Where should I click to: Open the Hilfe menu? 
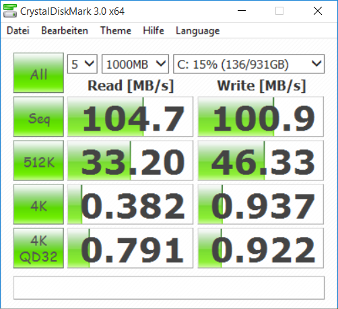154,30
